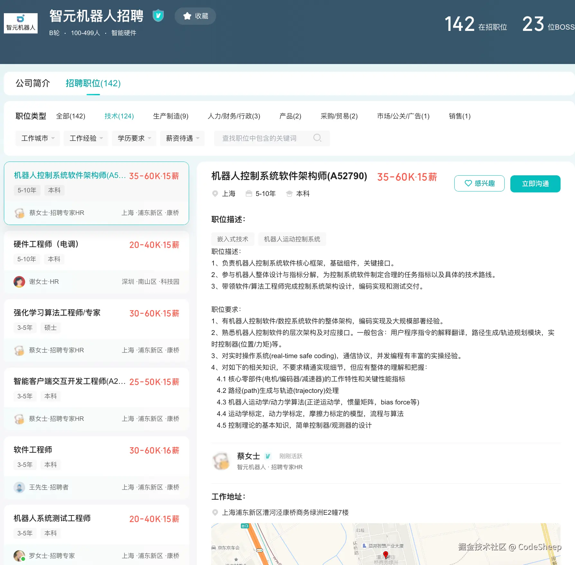Screen dimensions: 575x565
Task: Expand the 工作城市 dropdown
Action: 38,138
